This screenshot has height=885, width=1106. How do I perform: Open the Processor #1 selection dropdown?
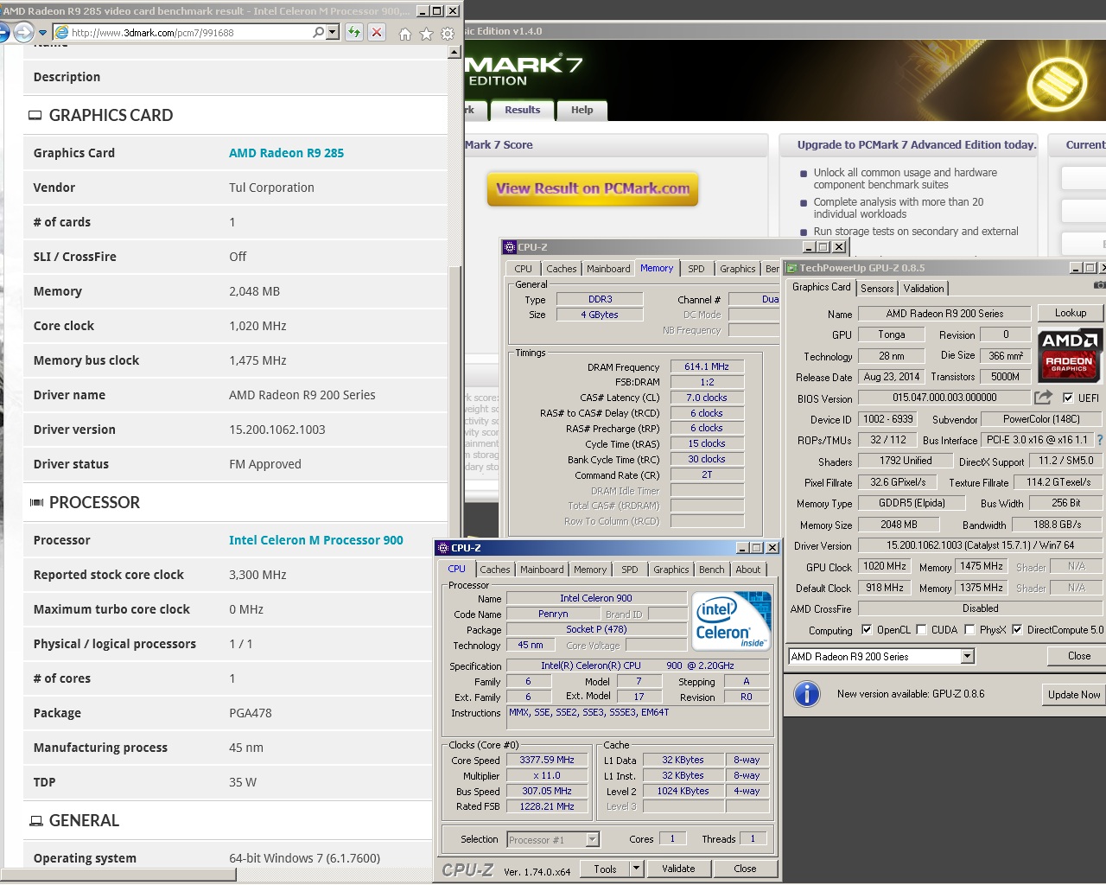(x=553, y=839)
